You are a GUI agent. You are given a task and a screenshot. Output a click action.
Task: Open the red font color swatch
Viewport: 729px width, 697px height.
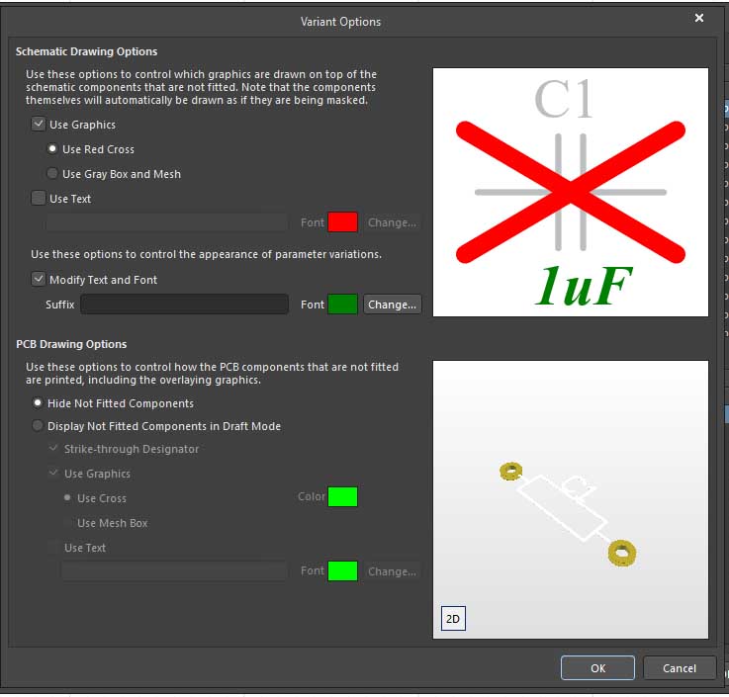[x=342, y=222]
